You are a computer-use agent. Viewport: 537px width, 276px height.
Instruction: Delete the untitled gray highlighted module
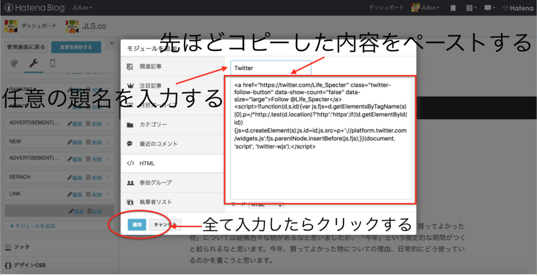pyautogui.click(x=95, y=211)
